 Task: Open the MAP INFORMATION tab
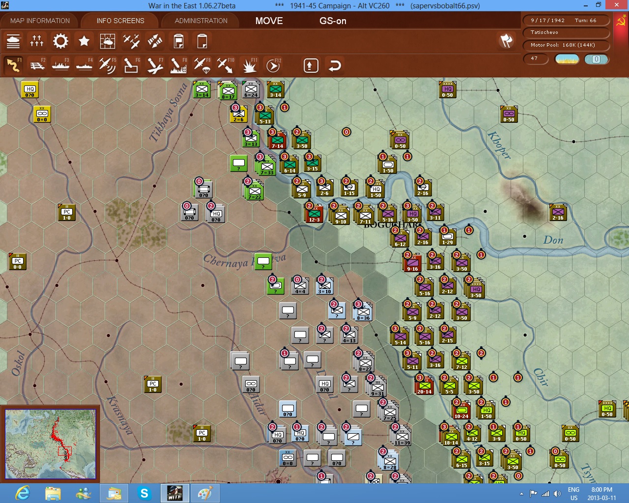40,21
